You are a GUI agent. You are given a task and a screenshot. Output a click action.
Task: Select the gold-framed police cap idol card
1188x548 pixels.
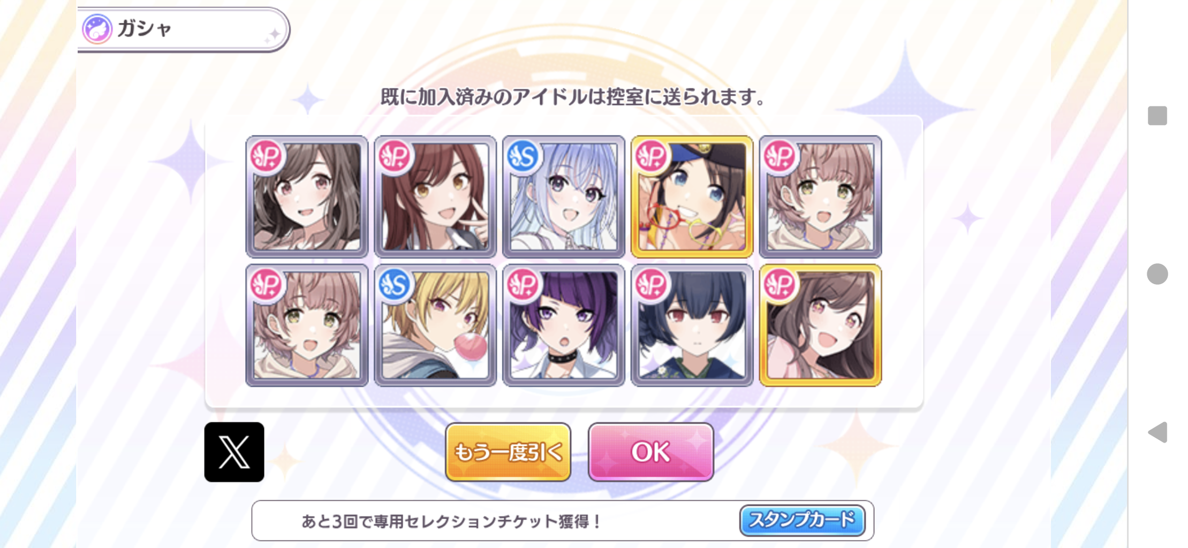click(x=692, y=196)
